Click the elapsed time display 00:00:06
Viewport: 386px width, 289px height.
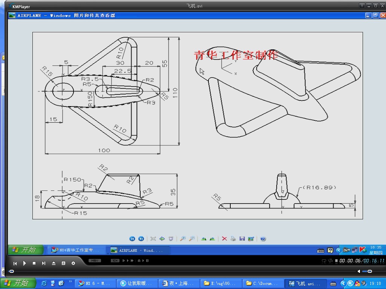click(350, 261)
